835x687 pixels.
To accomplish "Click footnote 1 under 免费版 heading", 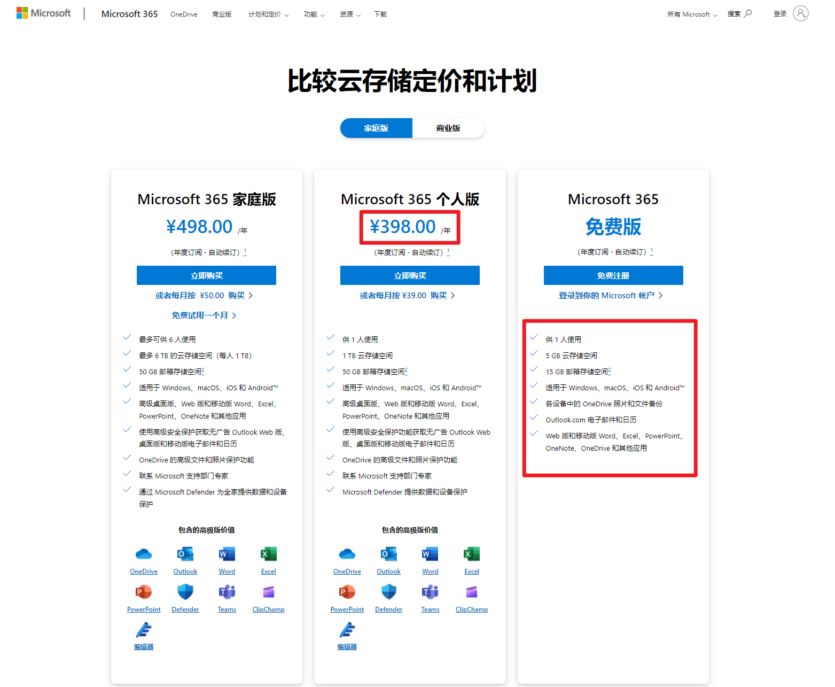I will click(x=652, y=251).
